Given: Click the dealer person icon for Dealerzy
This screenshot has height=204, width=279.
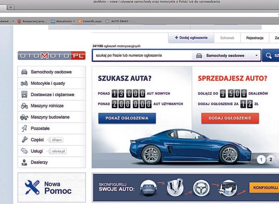Looking at the screenshot, I should pos(24,162).
